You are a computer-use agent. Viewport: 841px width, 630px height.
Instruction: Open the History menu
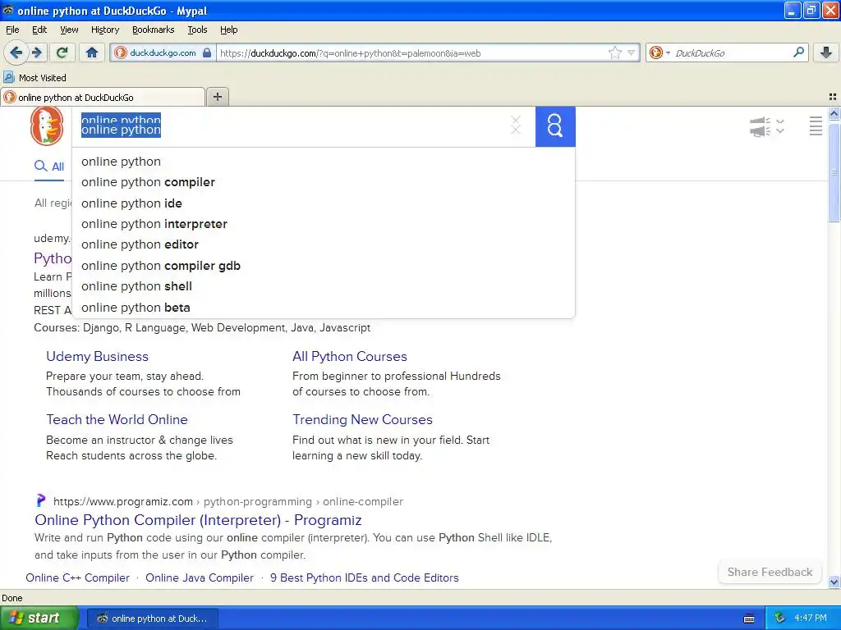pyautogui.click(x=105, y=30)
